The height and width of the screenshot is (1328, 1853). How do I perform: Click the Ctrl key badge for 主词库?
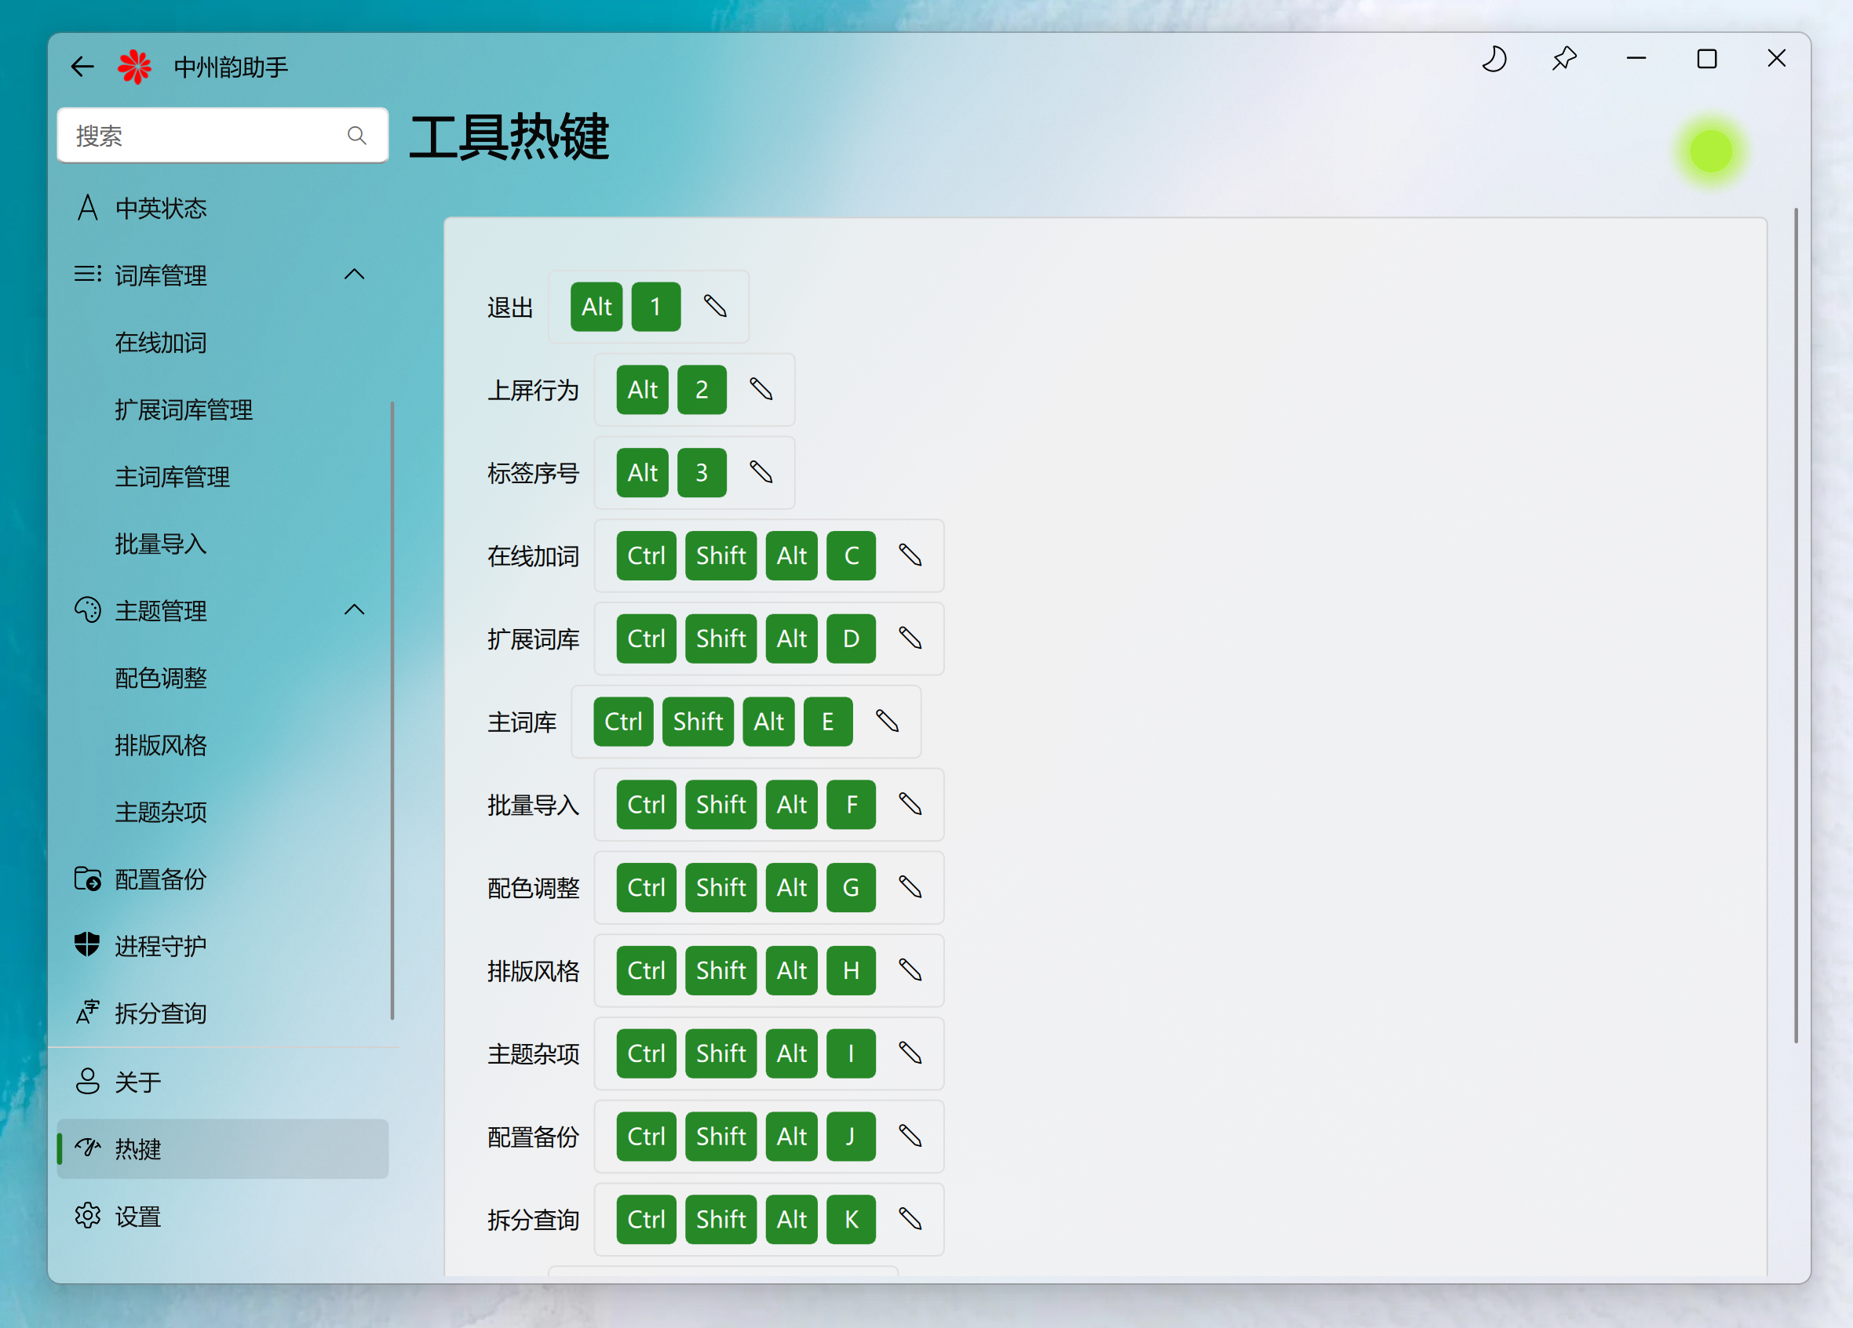[x=622, y=721]
